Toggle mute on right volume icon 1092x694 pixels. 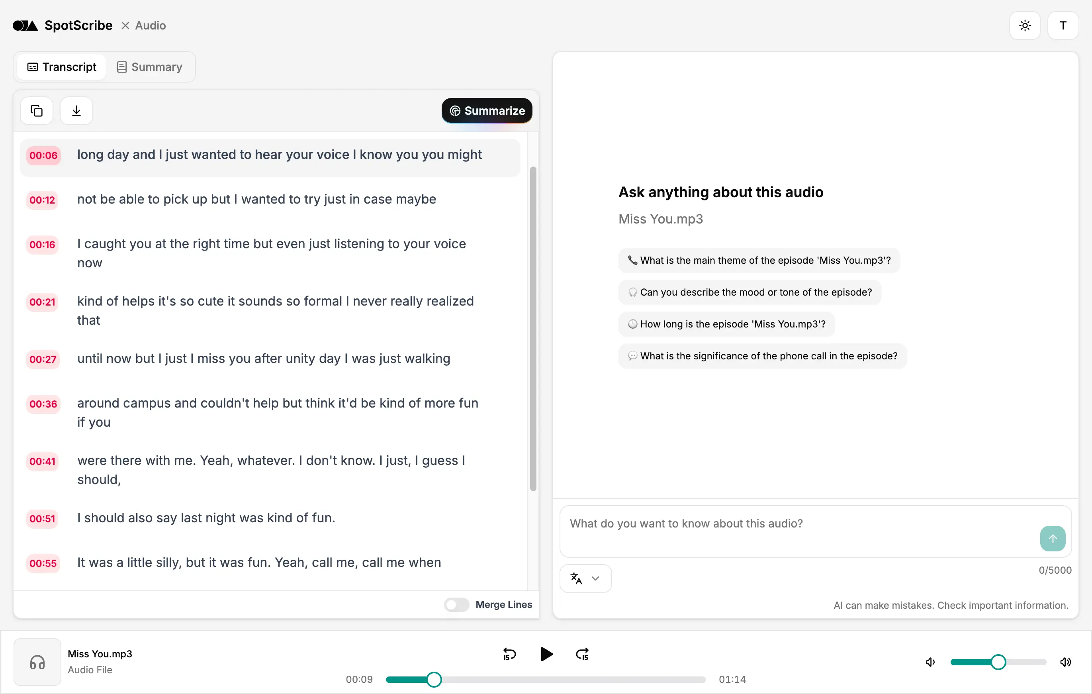[x=1066, y=662]
